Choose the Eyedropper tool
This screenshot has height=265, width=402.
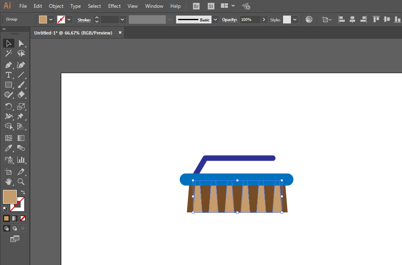(x=8, y=148)
